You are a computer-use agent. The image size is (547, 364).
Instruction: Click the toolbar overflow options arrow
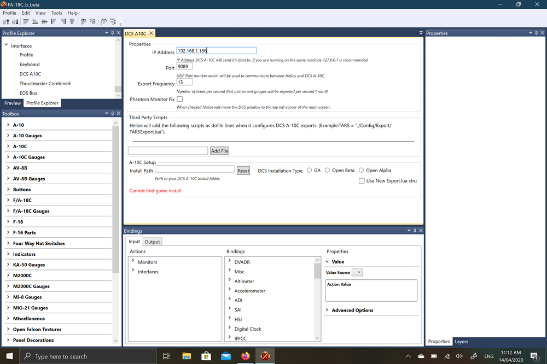tap(120, 24)
